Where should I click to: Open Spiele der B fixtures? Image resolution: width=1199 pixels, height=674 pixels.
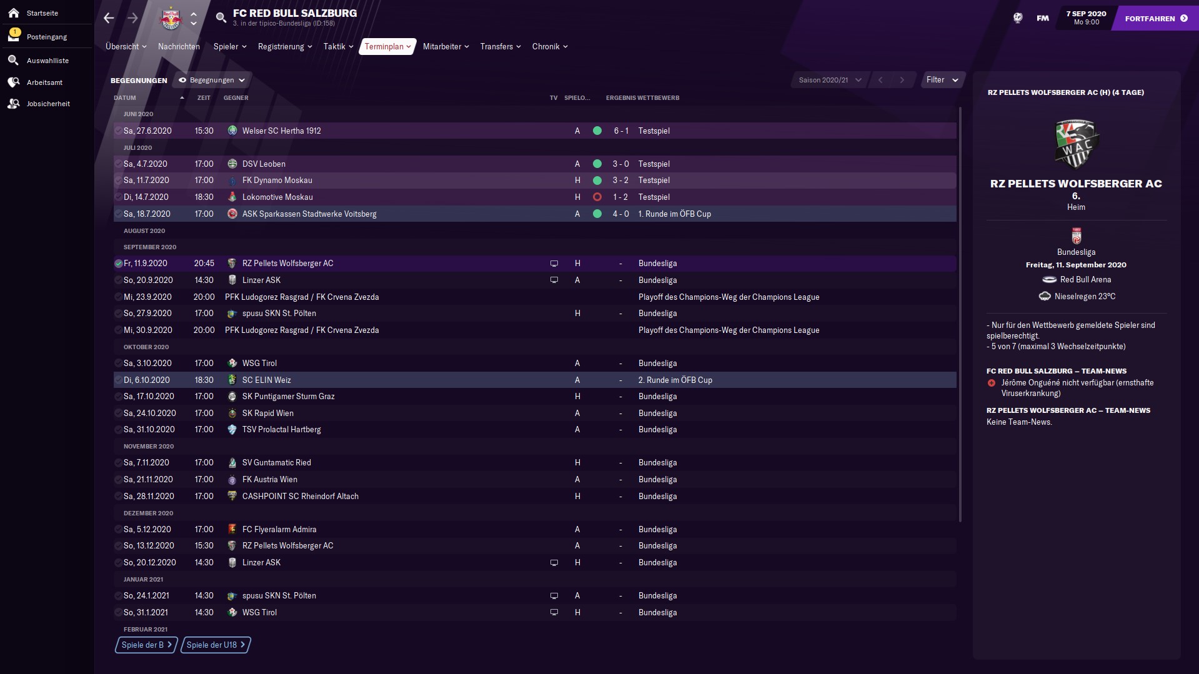pyautogui.click(x=146, y=645)
